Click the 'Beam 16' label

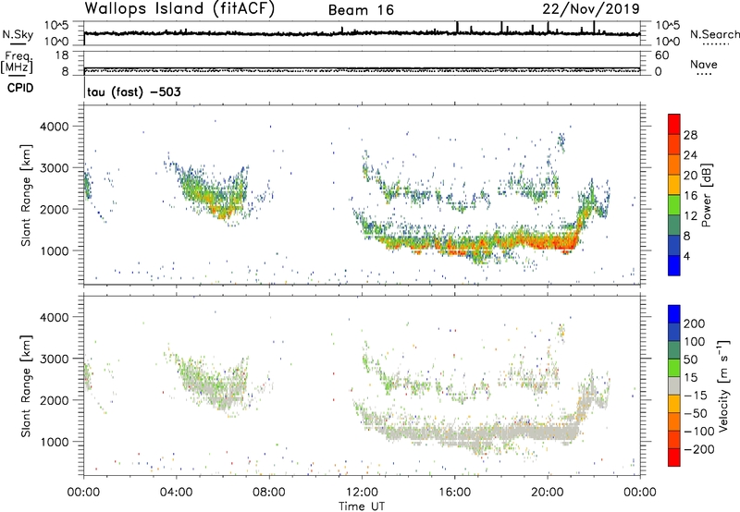coord(361,10)
